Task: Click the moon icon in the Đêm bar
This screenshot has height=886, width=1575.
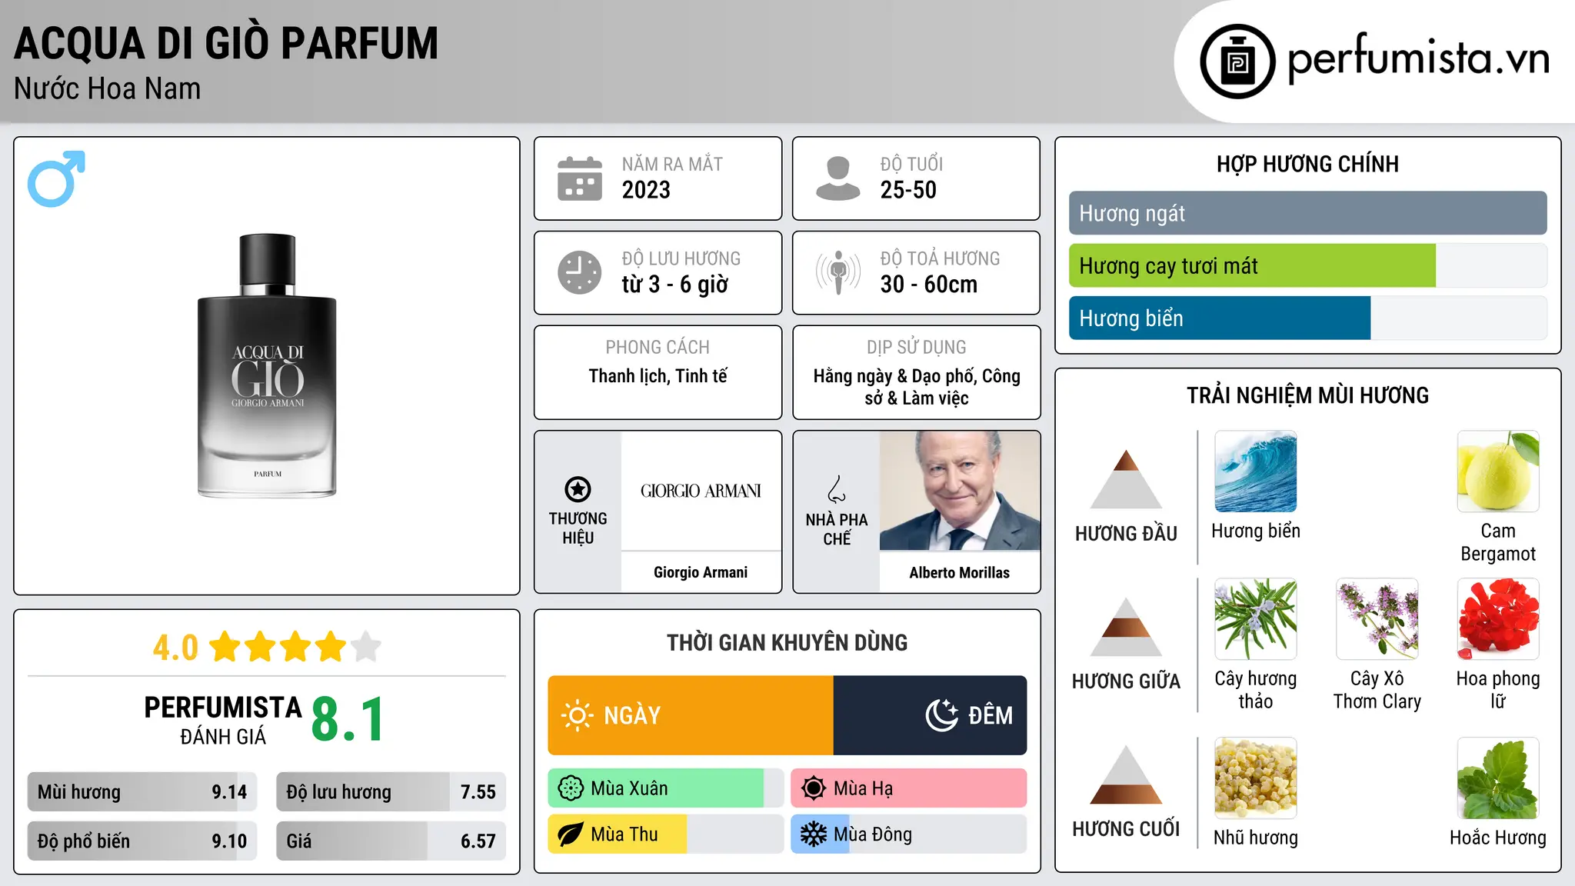Action: click(x=942, y=715)
